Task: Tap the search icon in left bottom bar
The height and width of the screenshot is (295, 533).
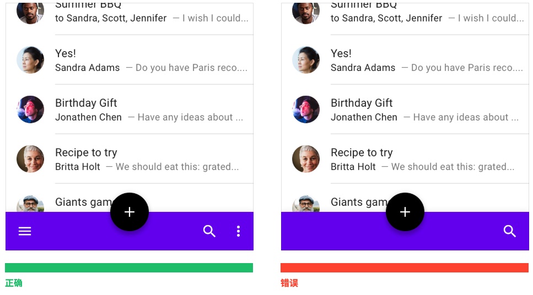Action: coord(209,231)
